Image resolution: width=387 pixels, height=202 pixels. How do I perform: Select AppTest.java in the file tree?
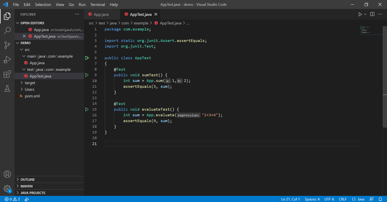tap(49, 76)
